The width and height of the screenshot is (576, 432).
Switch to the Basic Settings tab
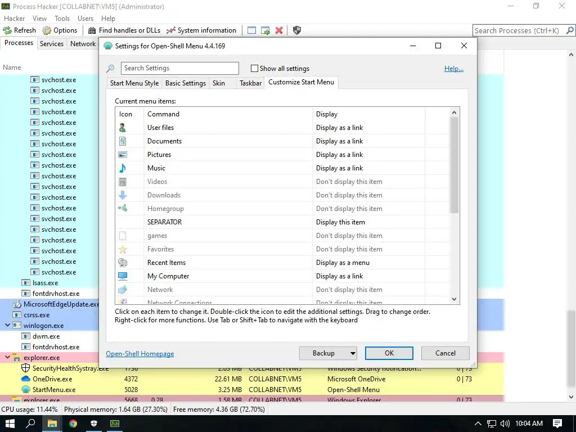186,83
